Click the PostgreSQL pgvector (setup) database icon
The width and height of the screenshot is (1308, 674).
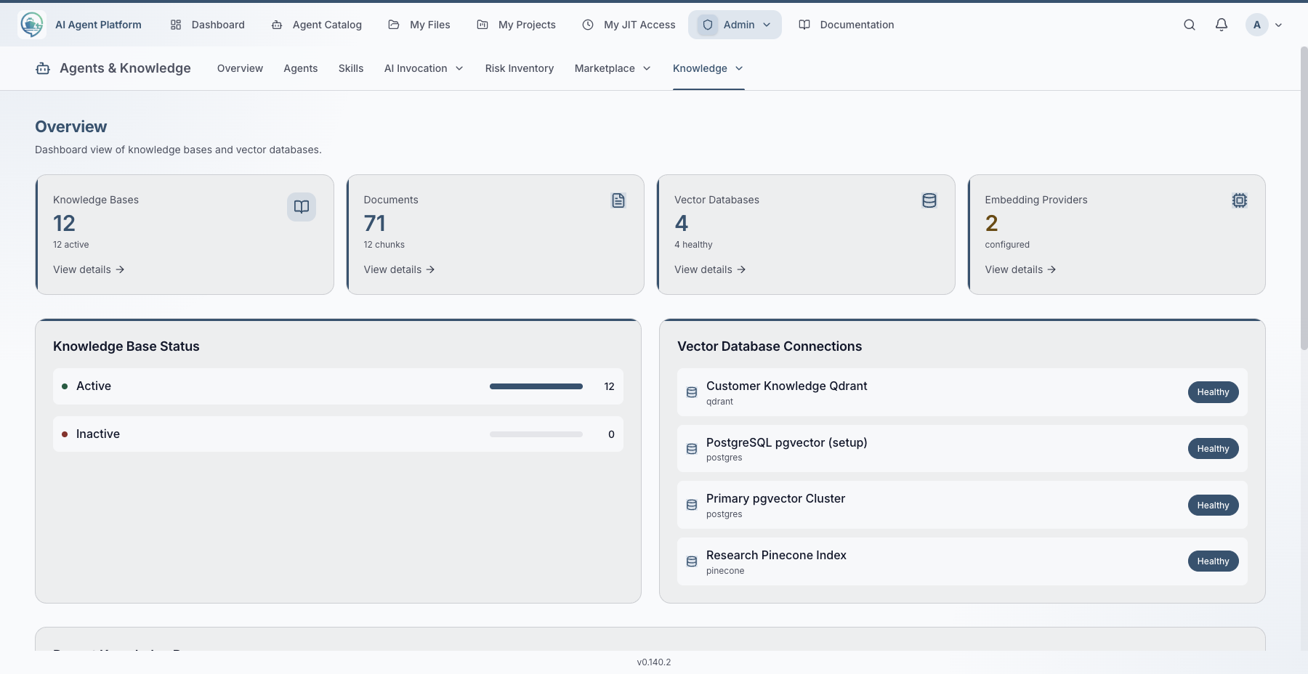692,449
